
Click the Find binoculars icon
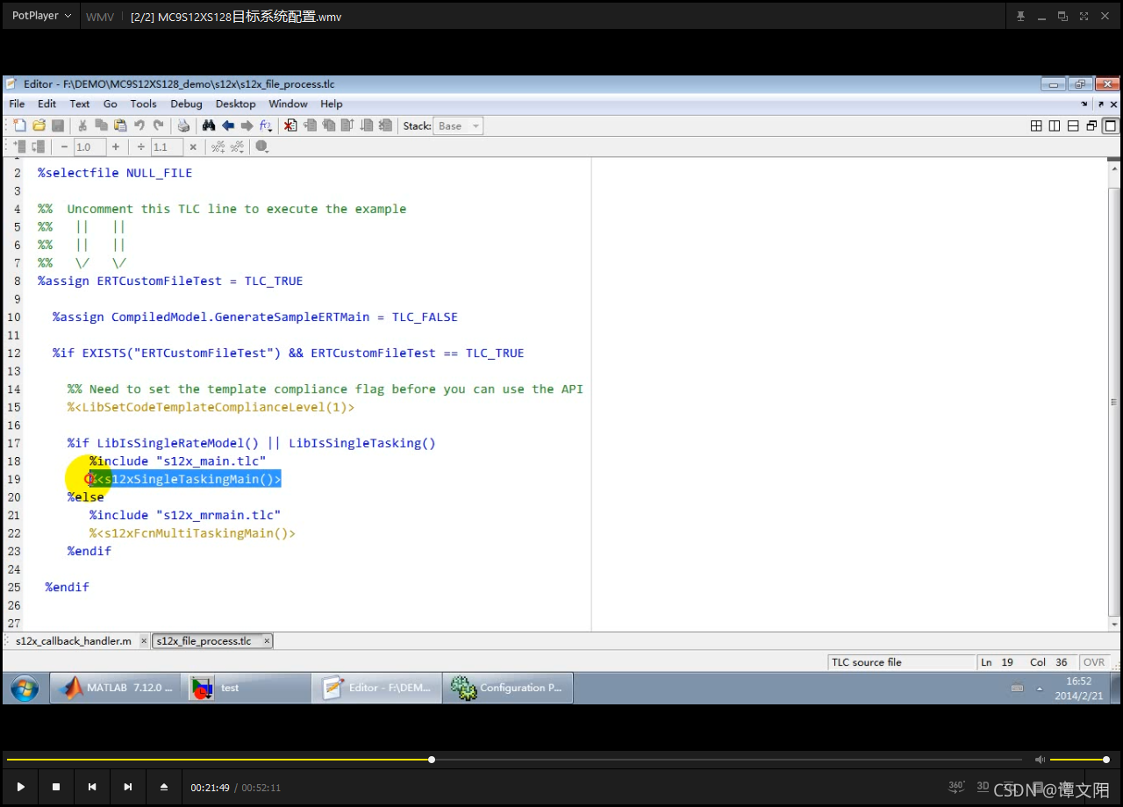(209, 125)
